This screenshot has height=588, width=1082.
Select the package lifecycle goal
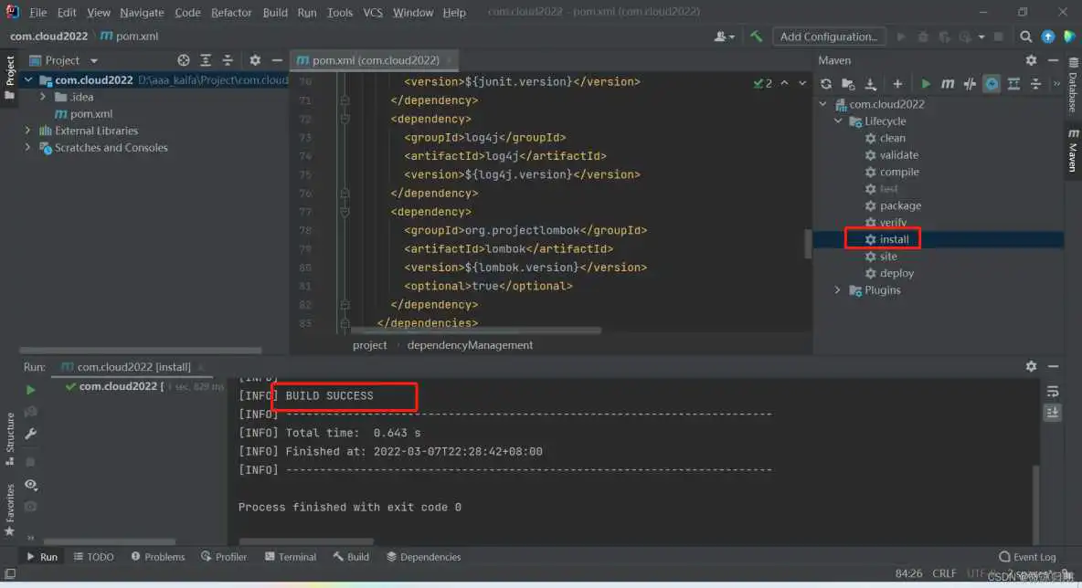899,205
